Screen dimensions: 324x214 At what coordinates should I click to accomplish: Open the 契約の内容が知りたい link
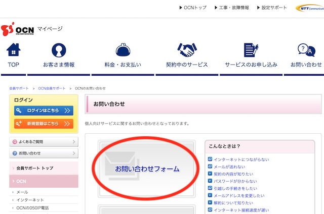click(x=233, y=174)
